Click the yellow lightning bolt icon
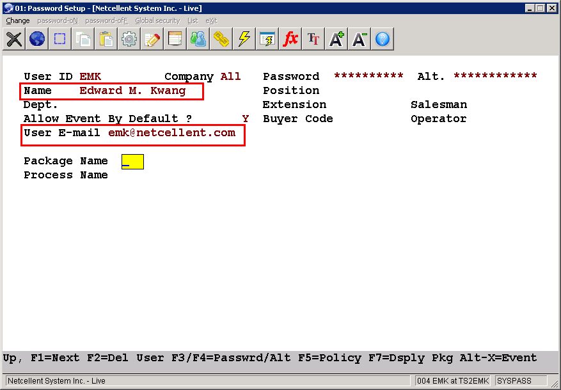 coord(244,39)
